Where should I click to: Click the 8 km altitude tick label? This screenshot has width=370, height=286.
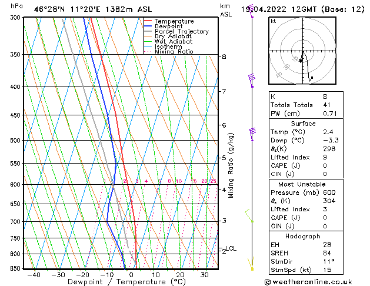[224, 56]
